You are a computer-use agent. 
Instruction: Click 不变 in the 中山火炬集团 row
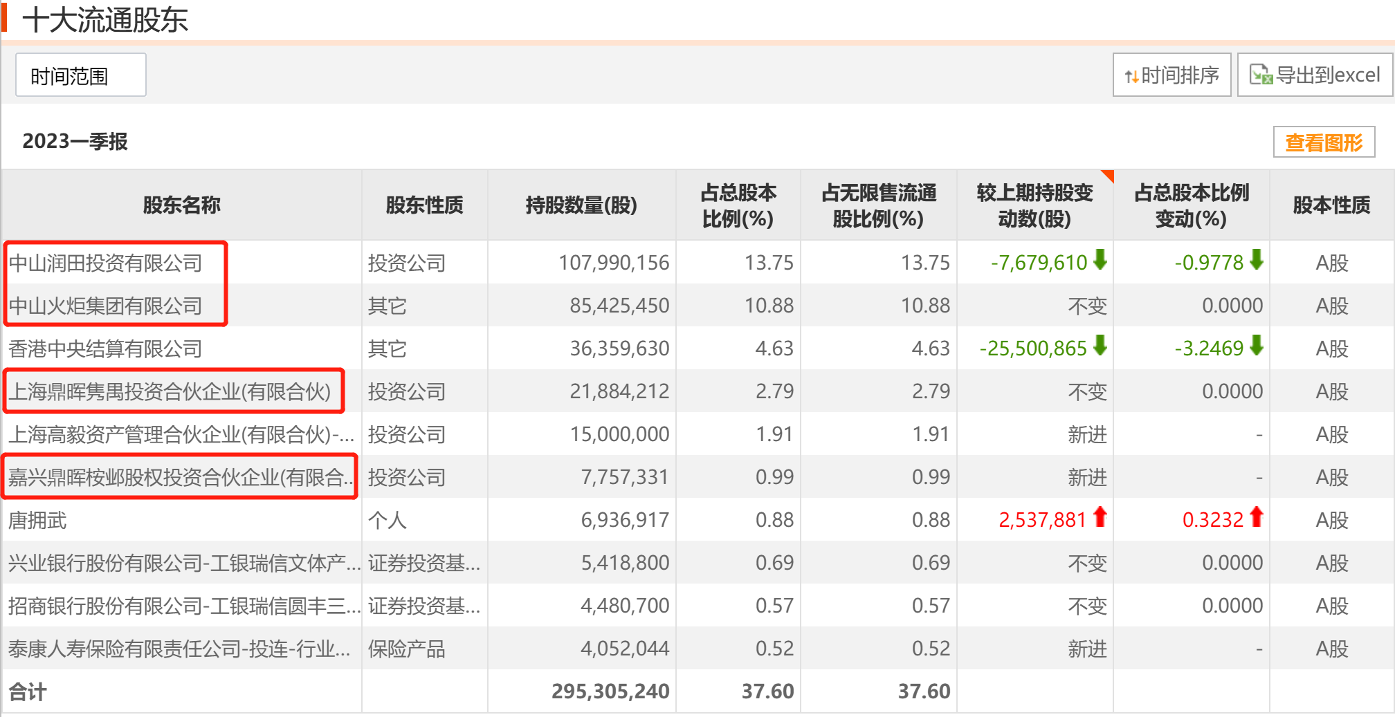pyautogui.click(x=1087, y=306)
